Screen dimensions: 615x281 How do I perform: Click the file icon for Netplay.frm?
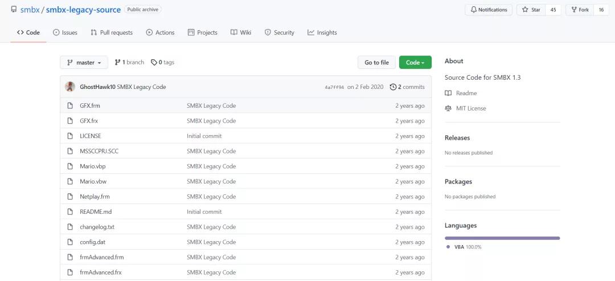pos(70,197)
